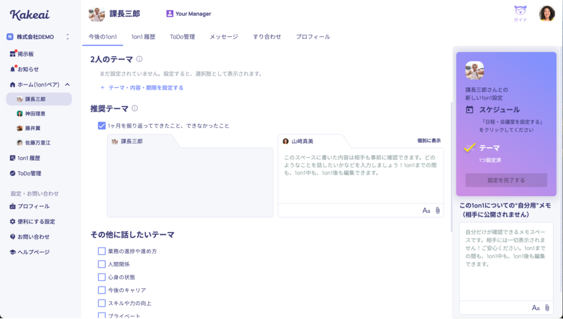Click the 課長三郎 name in the header
Image resolution: width=563 pixels, height=319 pixels.
click(x=125, y=14)
